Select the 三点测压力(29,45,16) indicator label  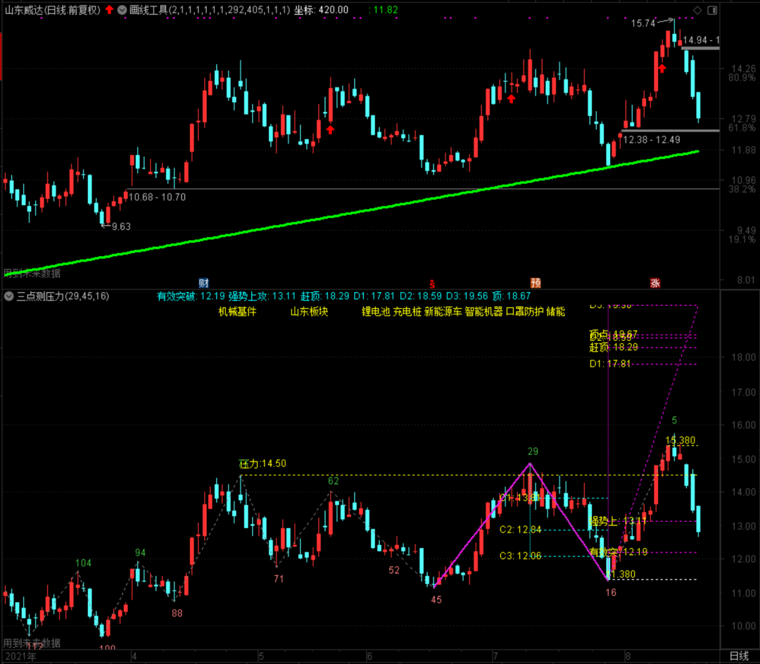tap(63, 296)
